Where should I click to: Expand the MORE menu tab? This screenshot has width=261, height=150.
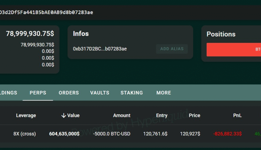pos(164,93)
